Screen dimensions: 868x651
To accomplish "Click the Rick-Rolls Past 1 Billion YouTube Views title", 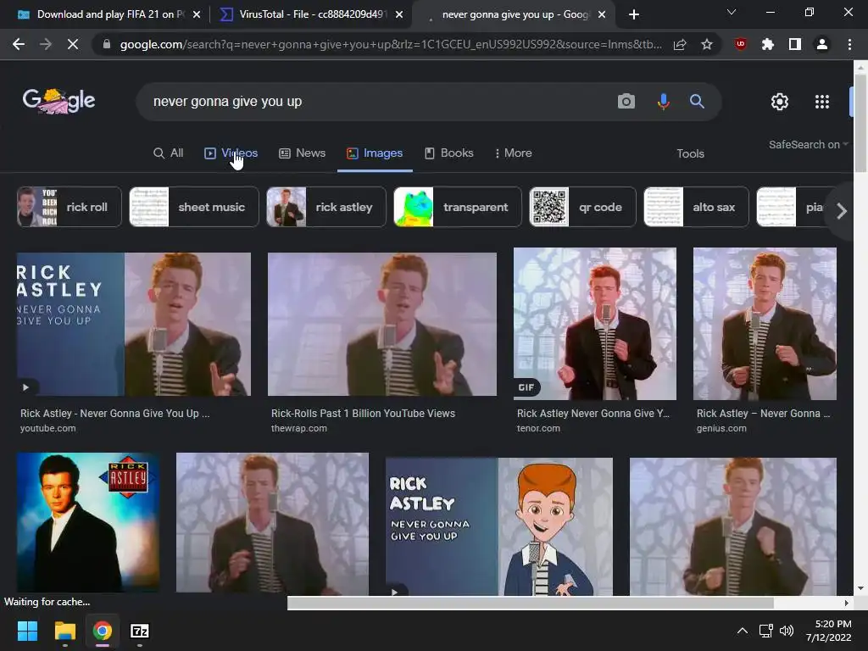I will (363, 414).
